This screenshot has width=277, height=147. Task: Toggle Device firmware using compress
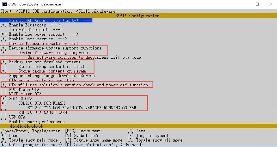tap(3, 53)
